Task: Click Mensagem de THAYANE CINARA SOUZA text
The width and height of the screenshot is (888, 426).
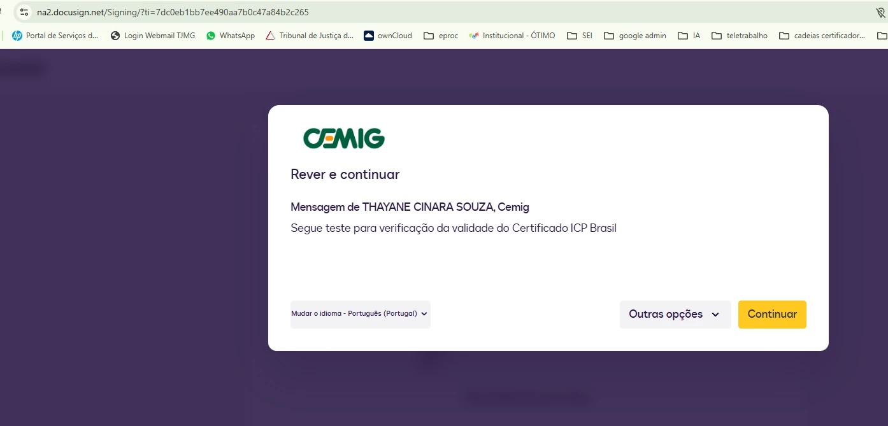Action: [x=410, y=207]
